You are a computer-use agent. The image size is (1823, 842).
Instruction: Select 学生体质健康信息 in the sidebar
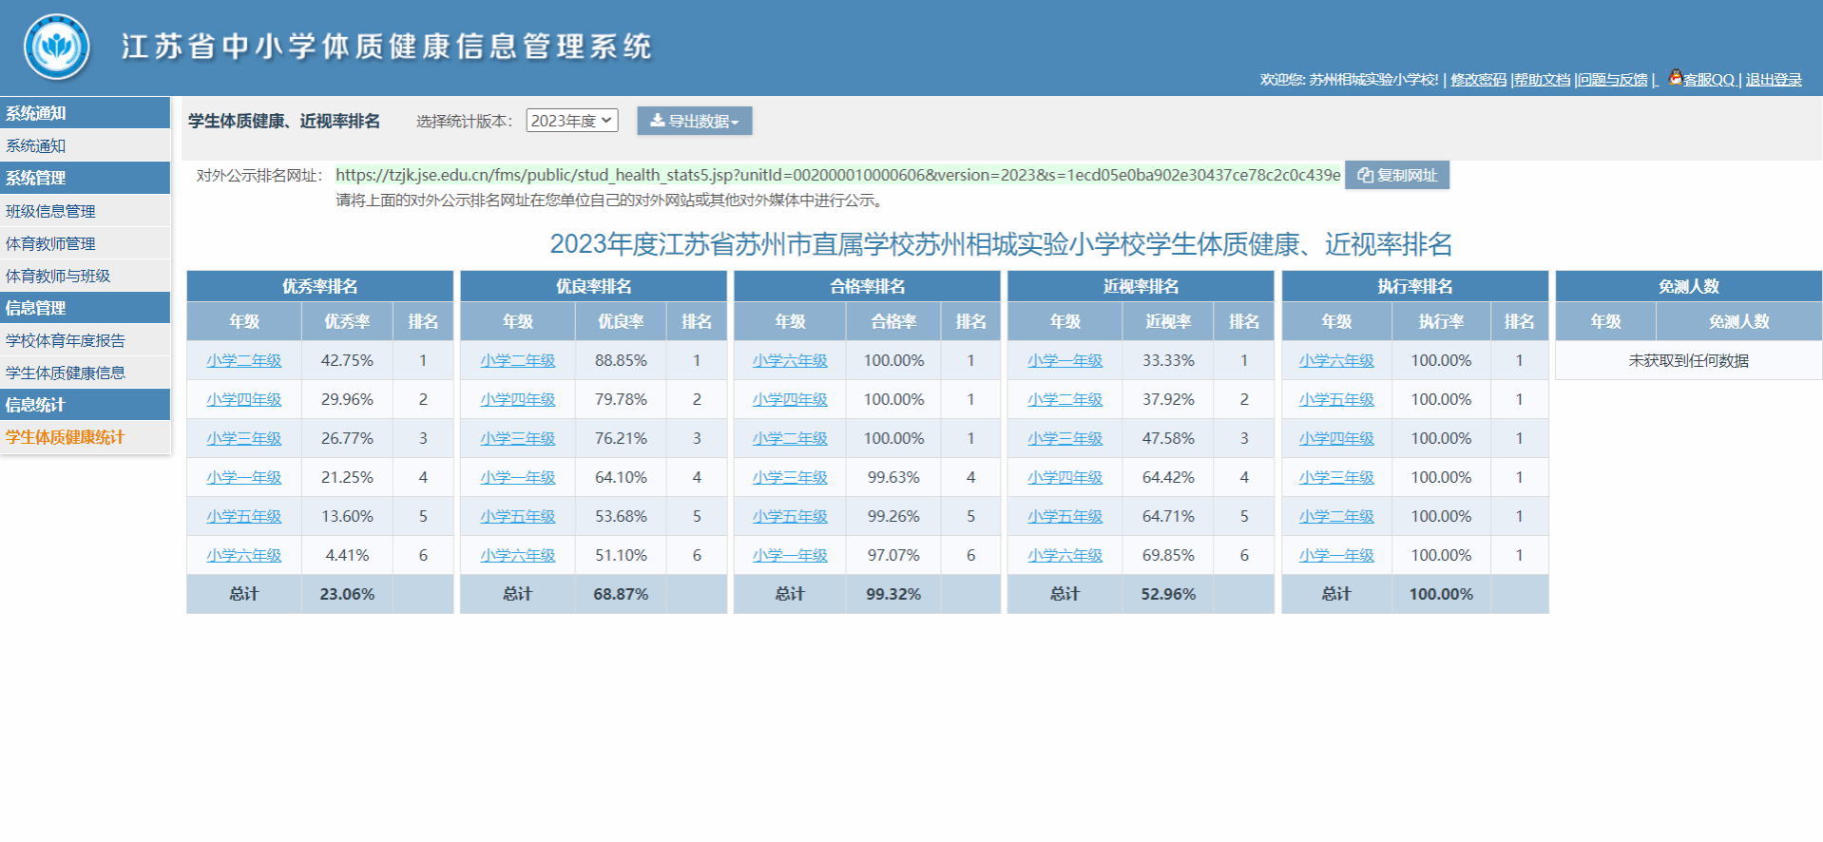[x=66, y=373]
